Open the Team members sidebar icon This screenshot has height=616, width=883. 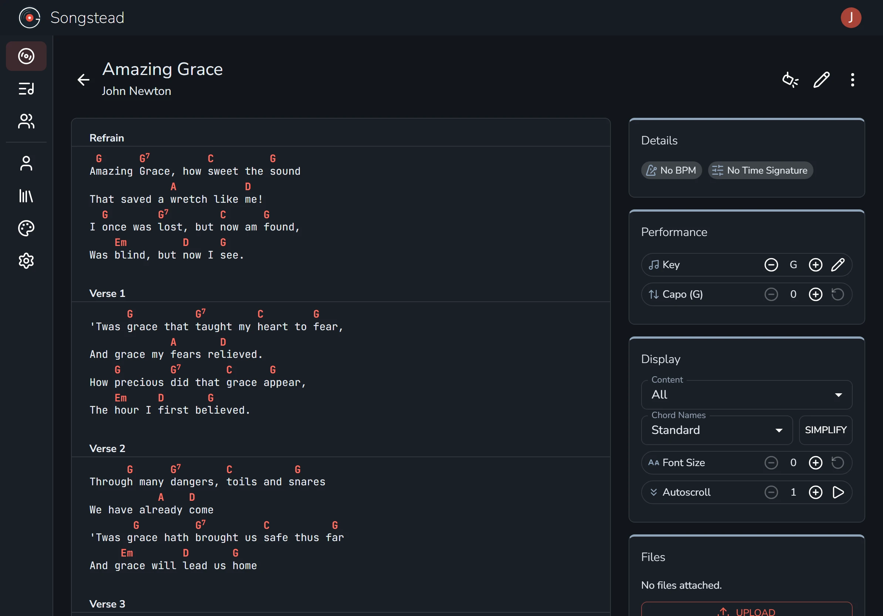26,122
